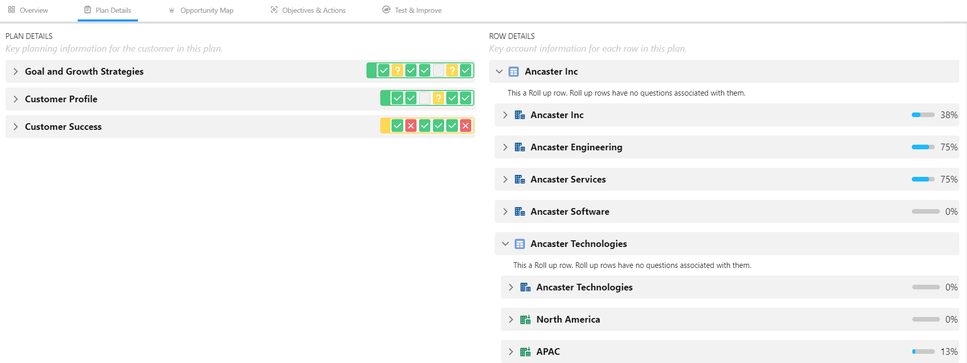
Task: Click the empty status box in Customer Profile
Action: [x=425, y=98]
